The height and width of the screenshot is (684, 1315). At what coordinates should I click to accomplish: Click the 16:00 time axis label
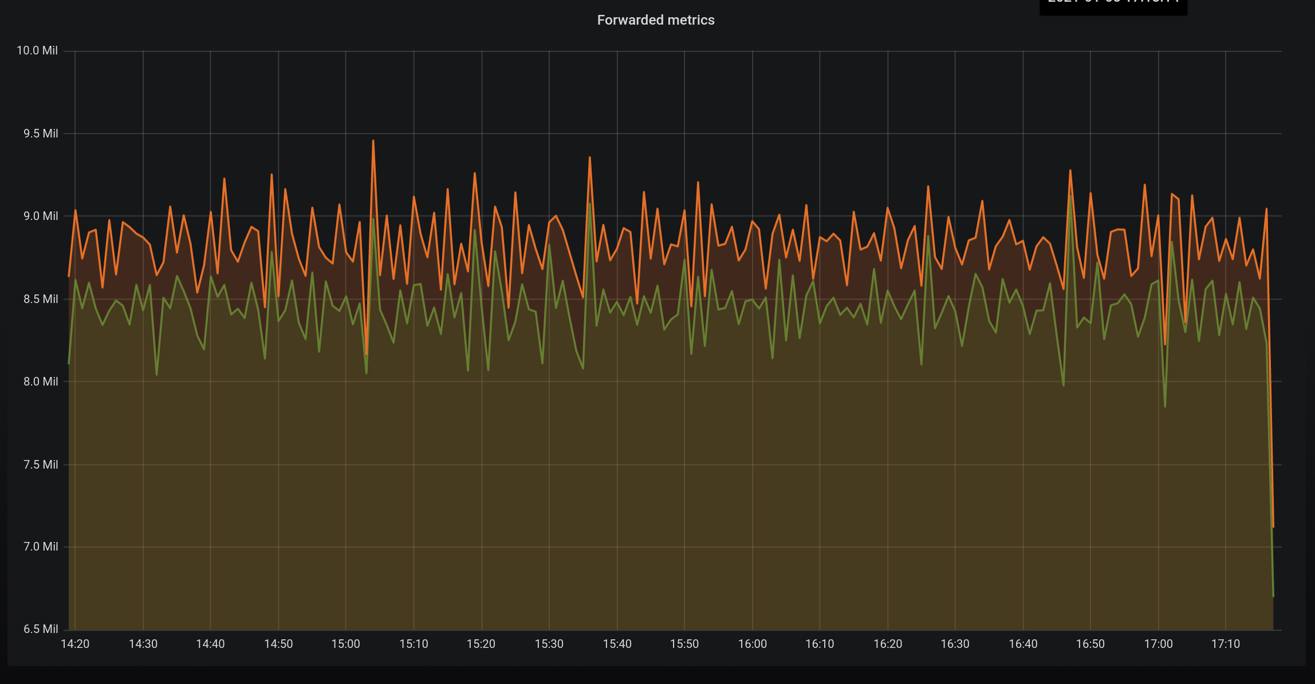(752, 644)
